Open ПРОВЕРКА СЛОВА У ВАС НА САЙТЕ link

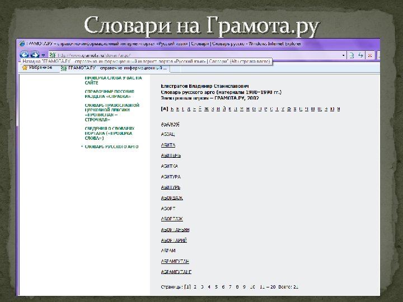113,81
